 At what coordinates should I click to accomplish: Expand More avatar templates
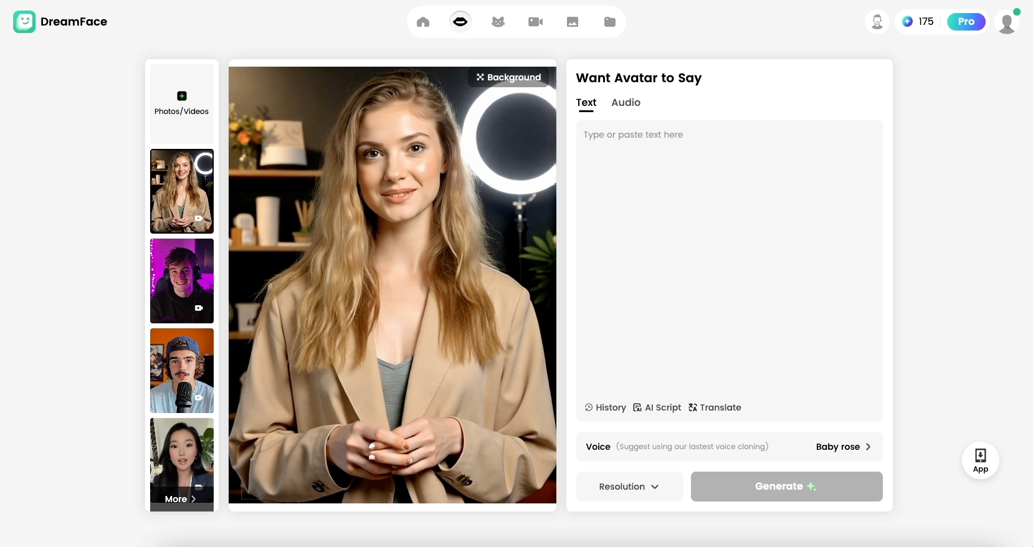(181, 499)
